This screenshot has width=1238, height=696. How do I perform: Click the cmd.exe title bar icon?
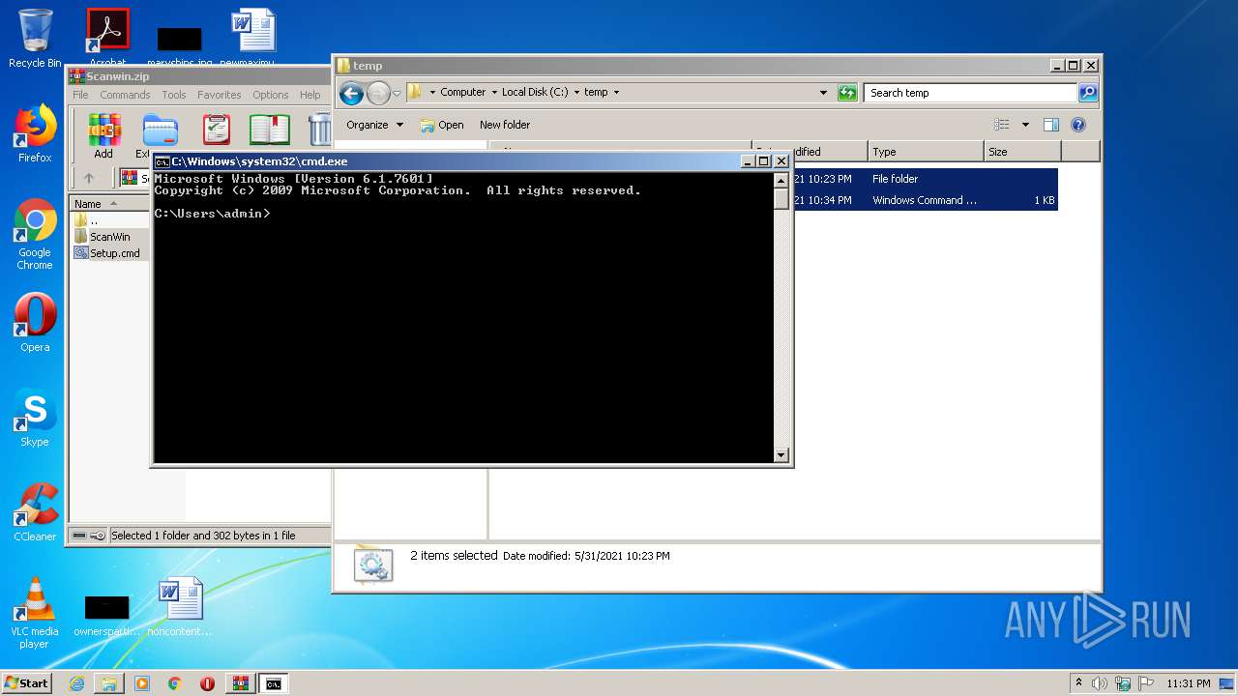162,161
